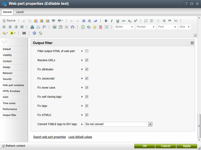201x150 pixels.
Task: Open the Size dropdown
Action: pyautogui.click(x=185, y=27)
